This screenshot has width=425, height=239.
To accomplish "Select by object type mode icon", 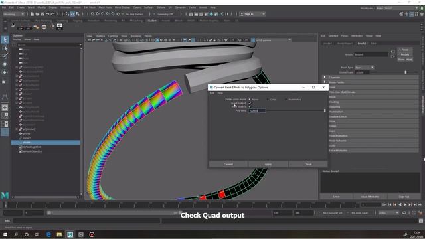I will click(x=72, y=14).
